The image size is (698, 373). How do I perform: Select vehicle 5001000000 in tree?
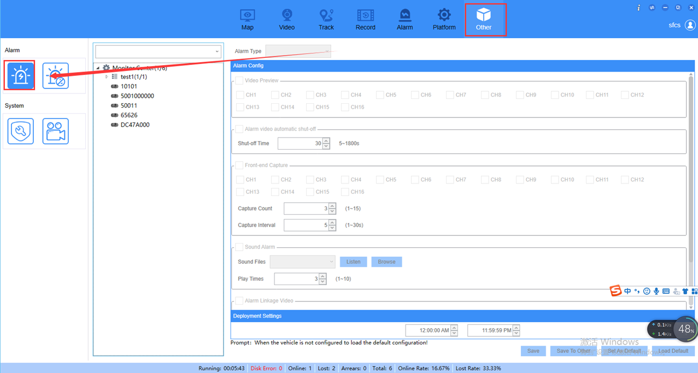[x=137, y=96]
